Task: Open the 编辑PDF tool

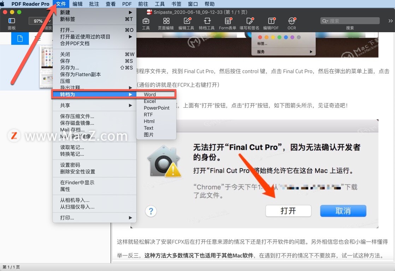Action: [x=271, y=21]
